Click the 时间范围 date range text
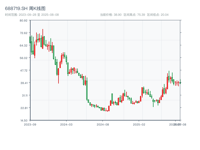 (x=32, y=15)
